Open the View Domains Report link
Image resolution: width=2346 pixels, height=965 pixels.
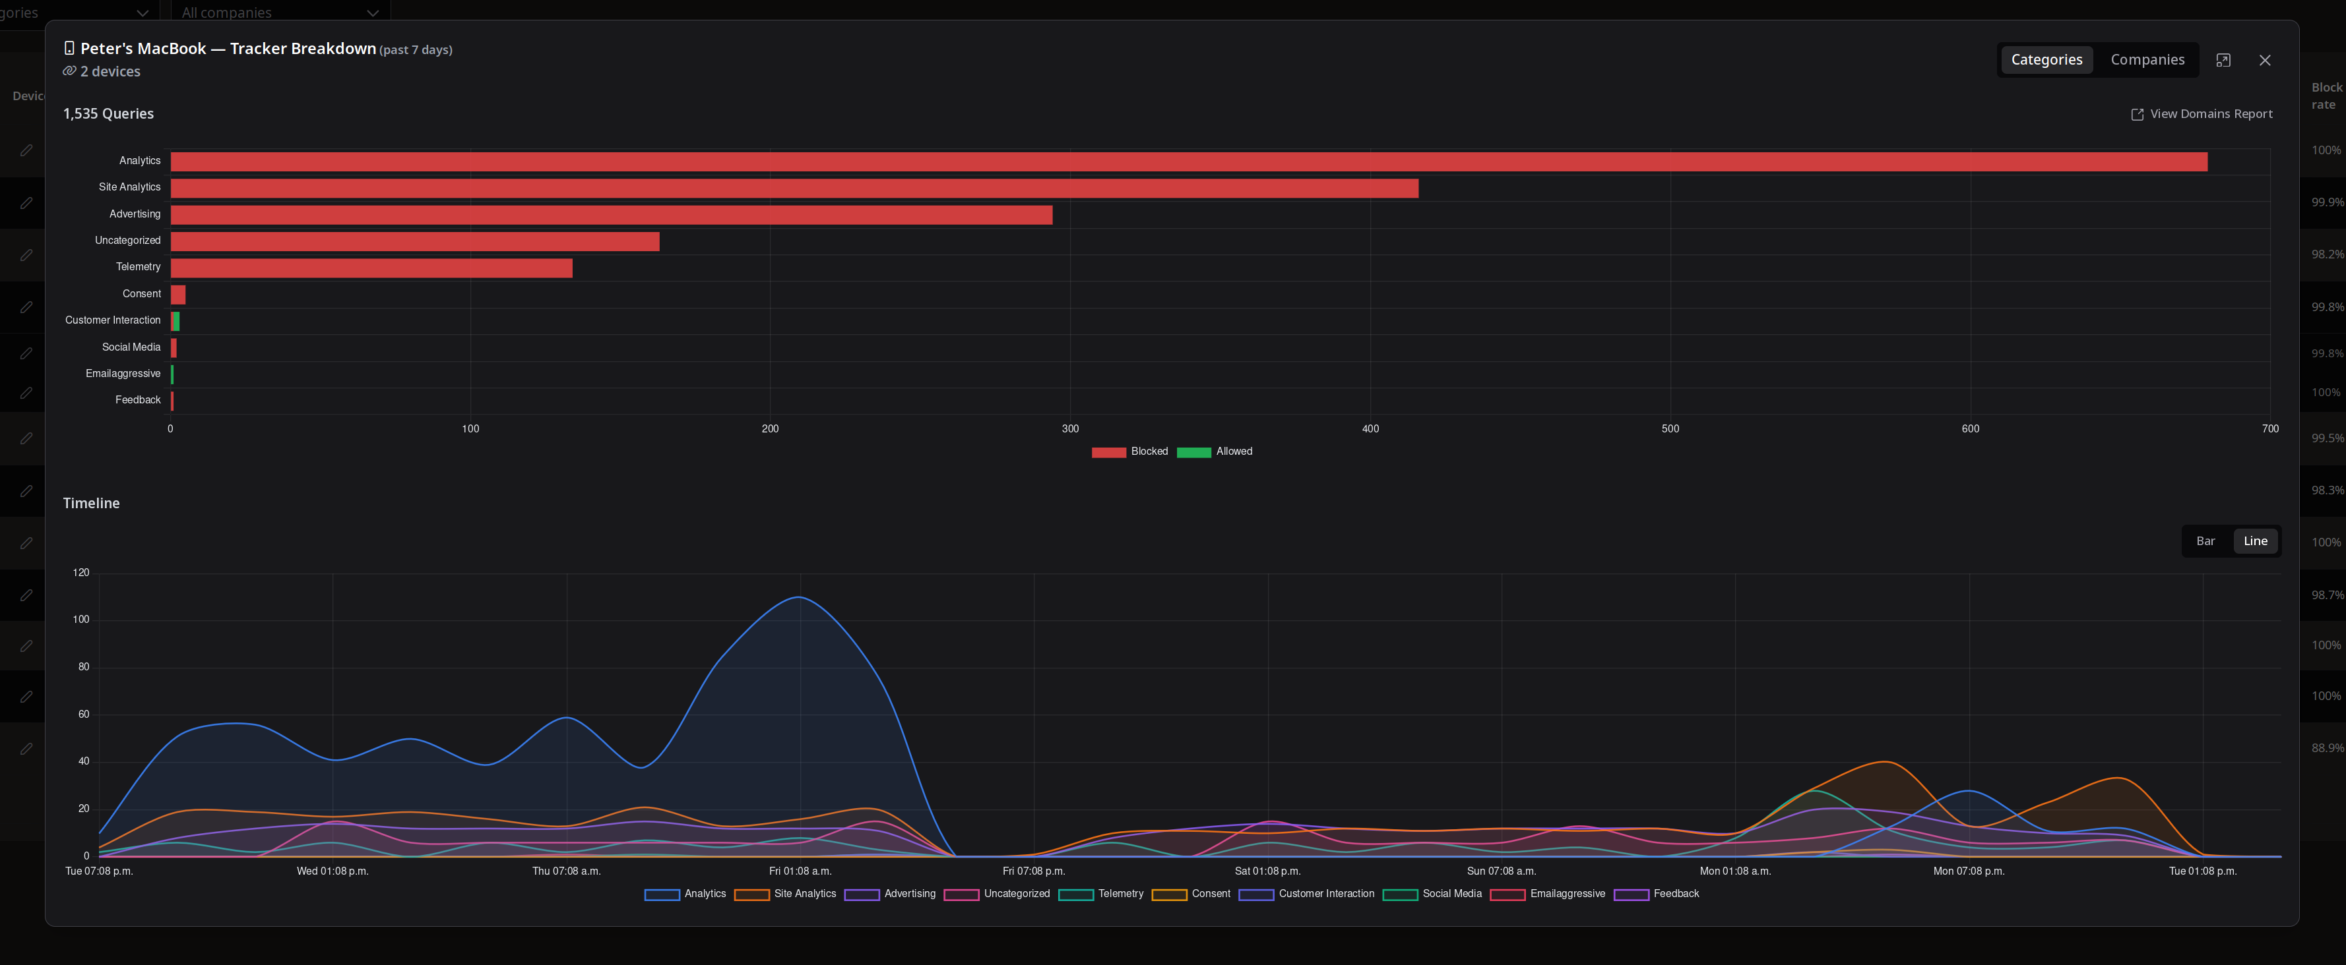click(x=2202, y=115)
